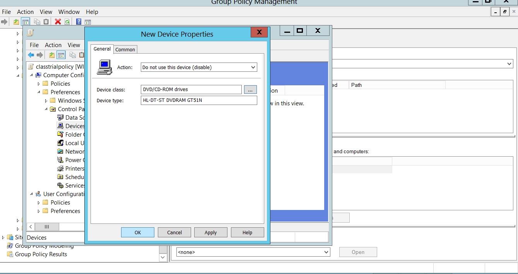Open the Window menu
Viewport: 518px width, 274px height.
tap(69, 12)
